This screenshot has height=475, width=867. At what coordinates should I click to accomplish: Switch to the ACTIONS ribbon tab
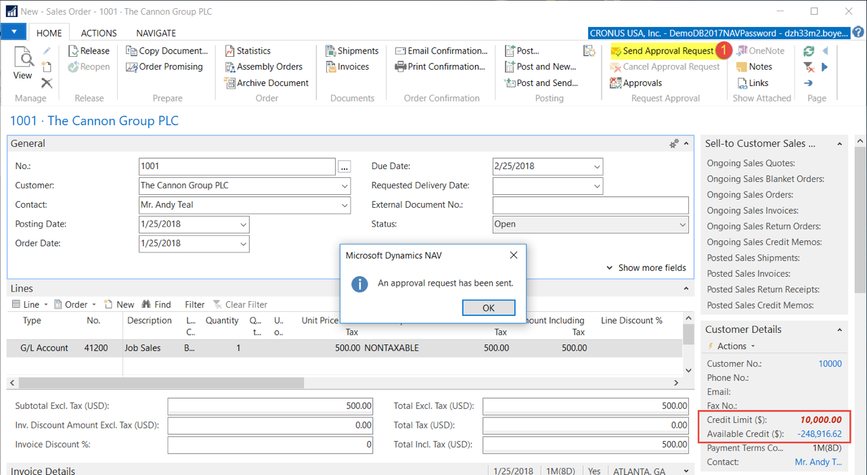point(98,32)
